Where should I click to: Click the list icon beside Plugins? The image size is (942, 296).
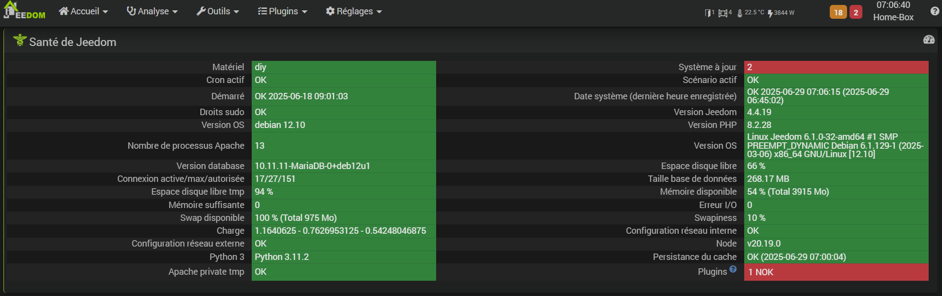coord(263,11)
